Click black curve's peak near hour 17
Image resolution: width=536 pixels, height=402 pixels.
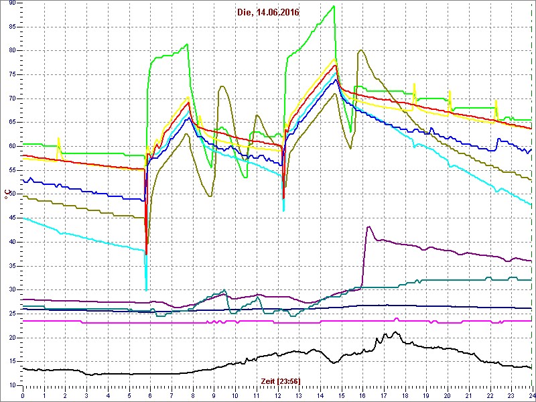395,332
